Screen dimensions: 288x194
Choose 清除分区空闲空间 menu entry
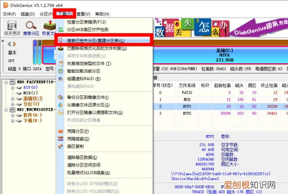tap(105, 165)
